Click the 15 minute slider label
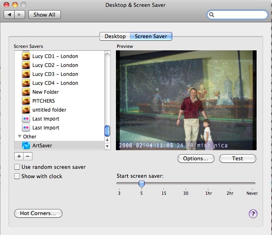The width and height of the screenshot is (272, 235). (x=164, y=193)
